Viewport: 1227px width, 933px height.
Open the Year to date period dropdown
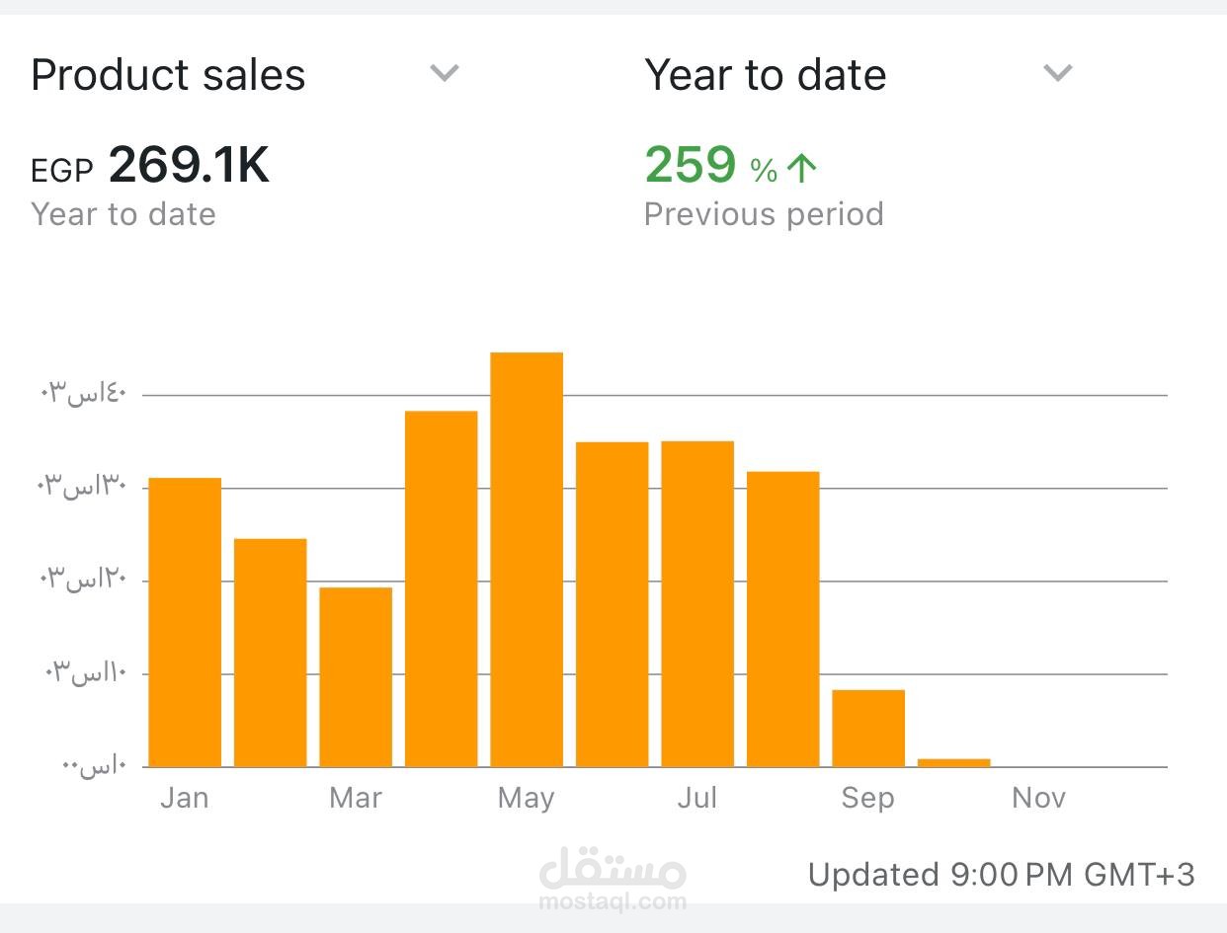[1057, 73]
